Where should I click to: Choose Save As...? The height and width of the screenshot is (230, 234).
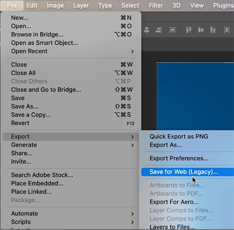click(71, 107)
